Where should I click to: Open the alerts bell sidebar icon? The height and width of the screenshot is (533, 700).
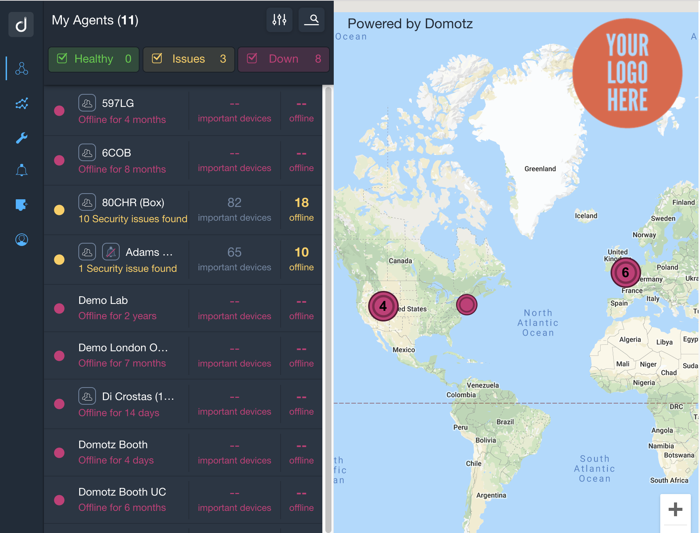pos(21,170)
